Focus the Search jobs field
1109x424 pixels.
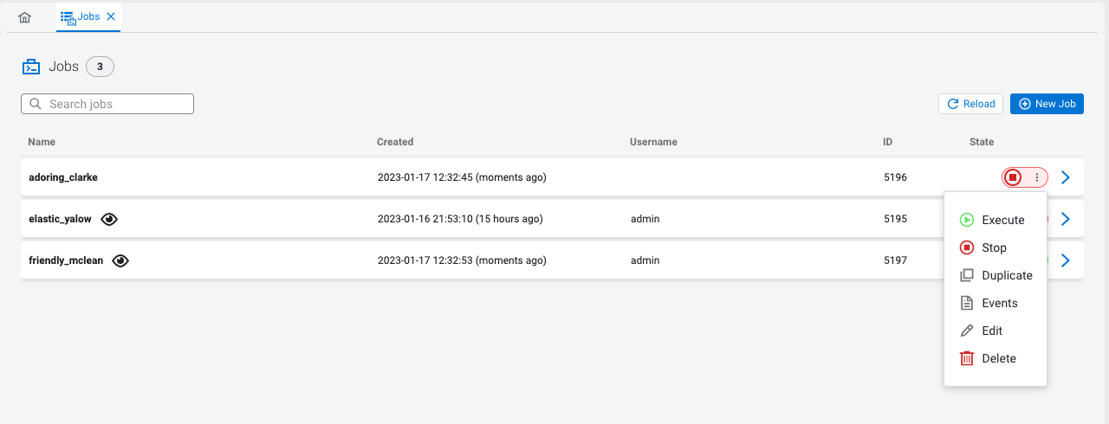(107, 104)
